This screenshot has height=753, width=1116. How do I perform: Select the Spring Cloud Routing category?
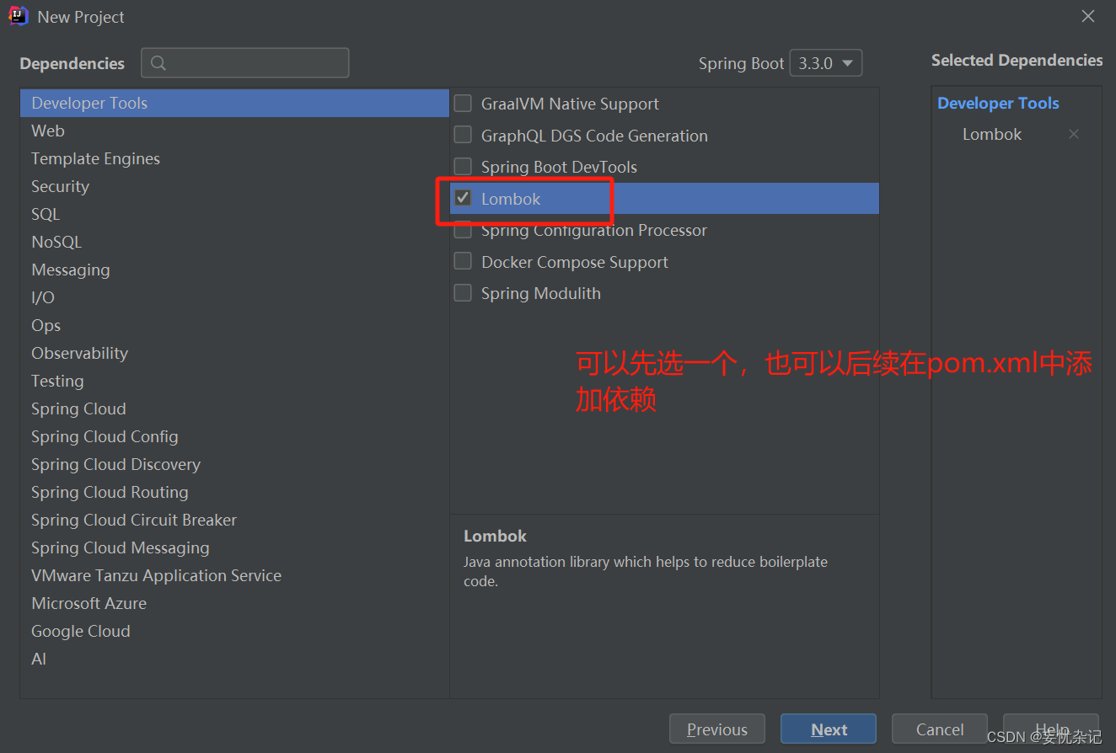234,492
